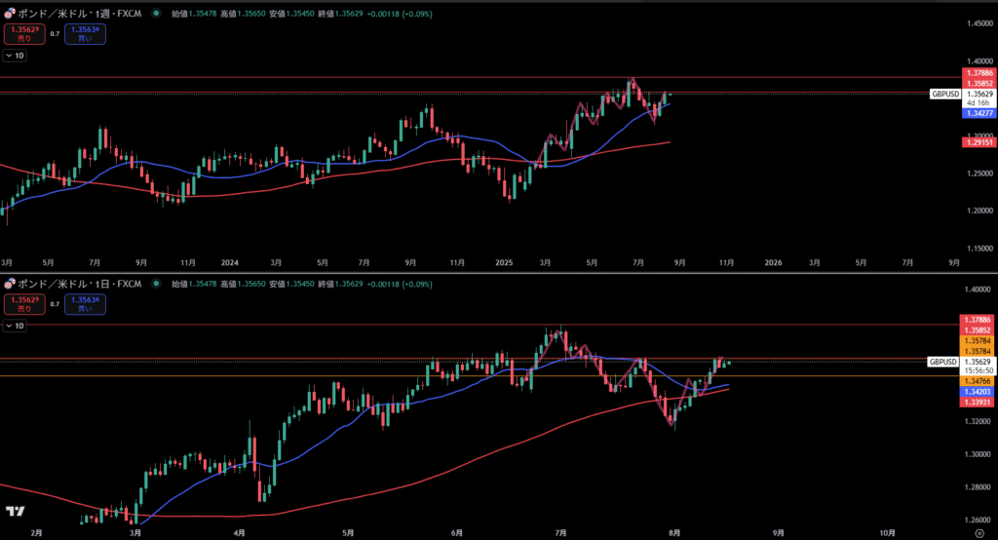Viewport: 998px width, 540px height.
Task: Click the red 1.35852 price label, daily chart
Action: pos(977,330)
